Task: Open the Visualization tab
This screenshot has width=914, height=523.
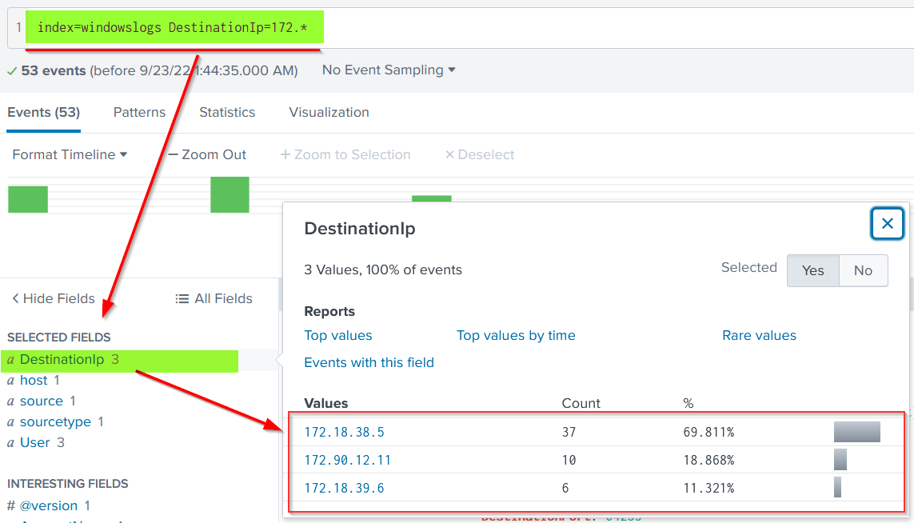Action: click(x=329, y=112)
